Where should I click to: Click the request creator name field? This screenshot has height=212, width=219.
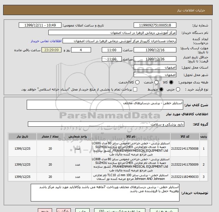(x=119, y=41)
